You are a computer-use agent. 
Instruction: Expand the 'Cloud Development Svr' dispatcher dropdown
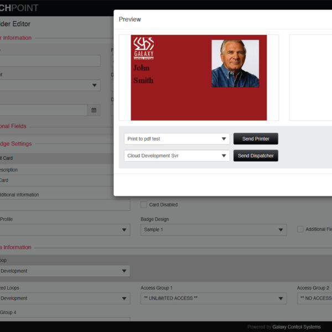tap(177, 156)
